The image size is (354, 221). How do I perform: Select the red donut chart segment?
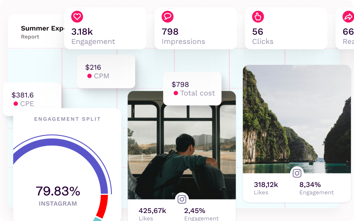pos(103,205)
